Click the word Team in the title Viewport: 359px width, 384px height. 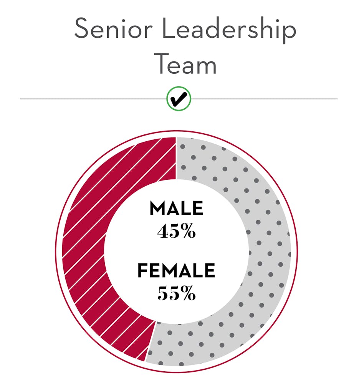click(185, 64)
